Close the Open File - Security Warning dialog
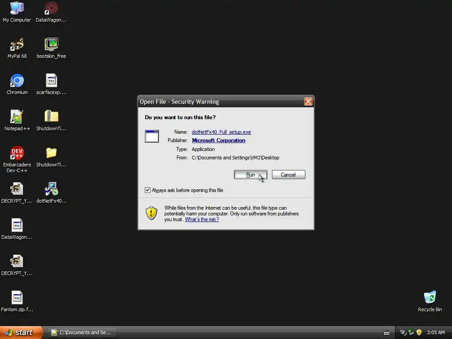The height and width of the screenshot is (339, 452). (308, 102)
